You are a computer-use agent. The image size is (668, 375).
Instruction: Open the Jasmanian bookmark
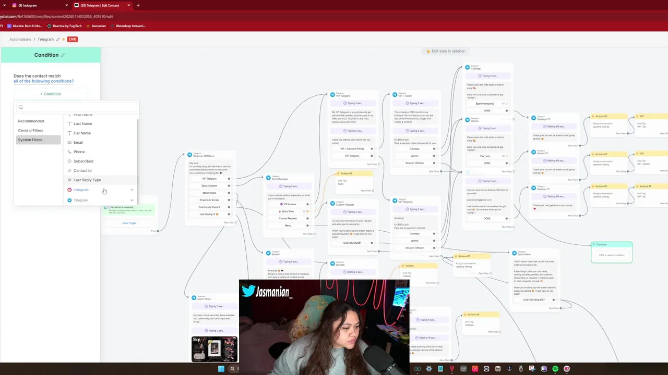[96, 26]
